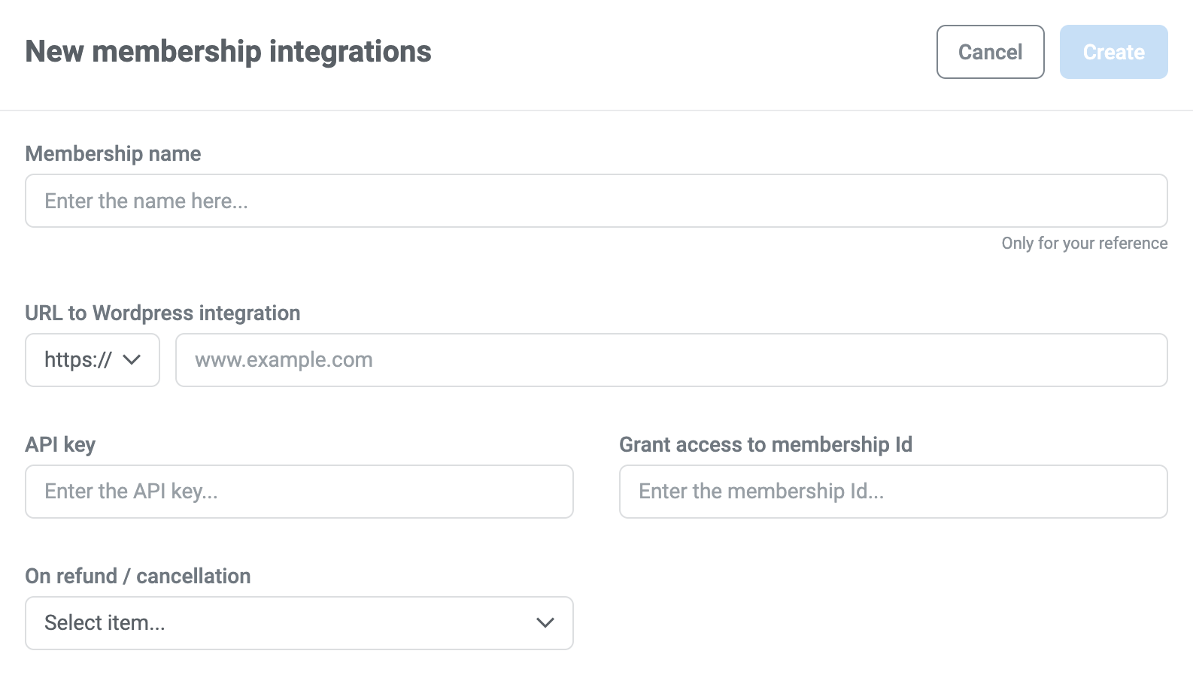Click the www.example.com URL field
This screenshot has width=1193, height=675.
pos(671,360)
